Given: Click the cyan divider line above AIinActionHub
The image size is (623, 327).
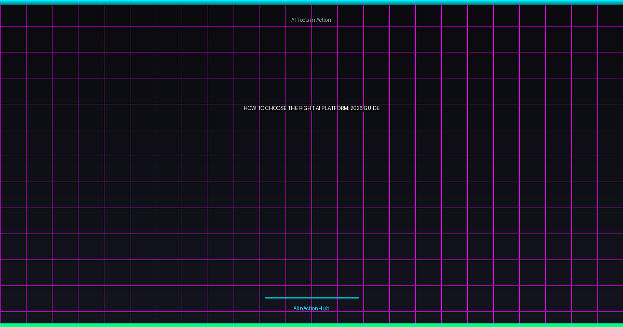Looking at the screenshot, I should pyautogui.click(x=311, y=298).
